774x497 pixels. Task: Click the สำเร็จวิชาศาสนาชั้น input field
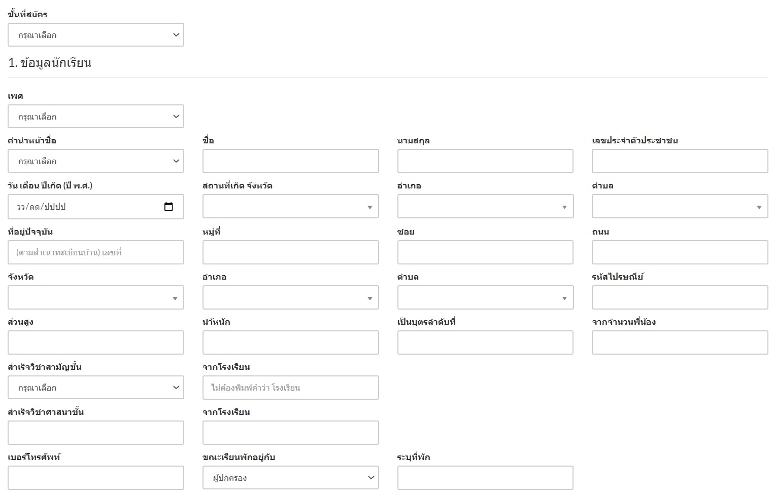pos(96,433)
